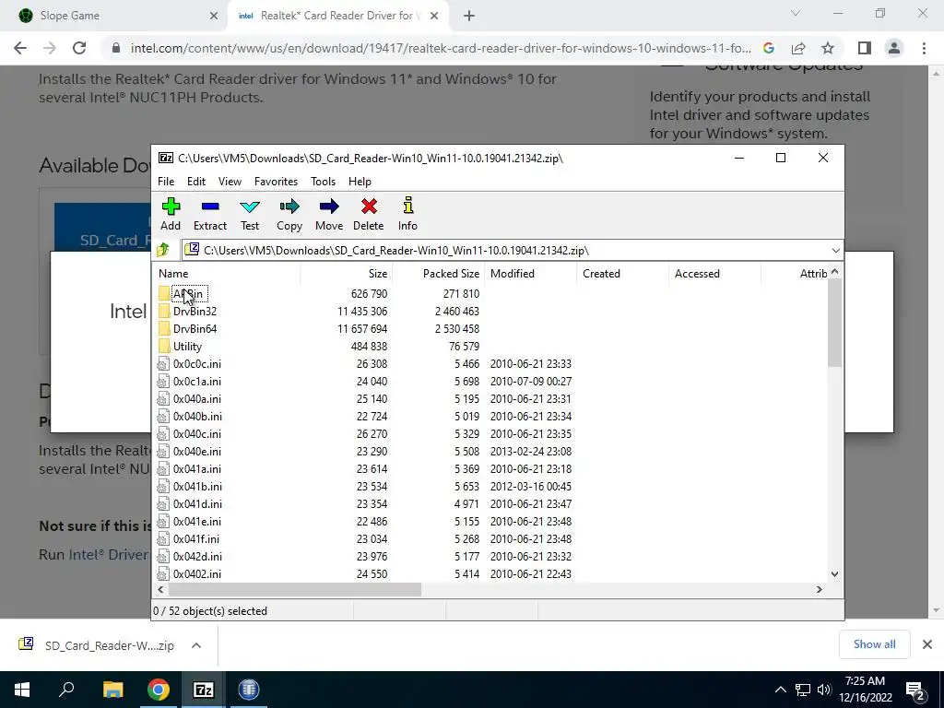Image resolution: width=944 pixels, height=708 pixels.
Task: Select the 0x0402.ini file
Action: coord(197,573)
